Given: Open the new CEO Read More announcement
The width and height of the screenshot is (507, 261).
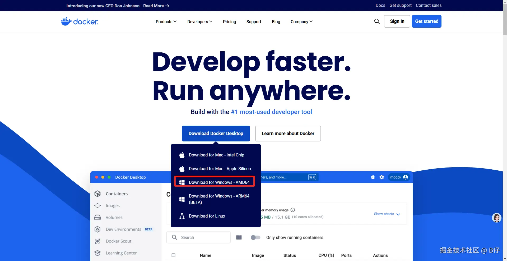Looking at the screenshot, I should click(x=118, y=6).
